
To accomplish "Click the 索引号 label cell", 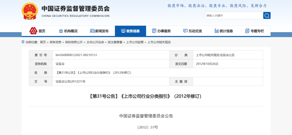I will click(41, 55).
